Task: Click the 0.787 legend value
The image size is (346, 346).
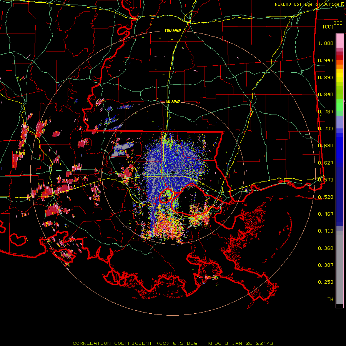Action: click(x=326, y=111)
